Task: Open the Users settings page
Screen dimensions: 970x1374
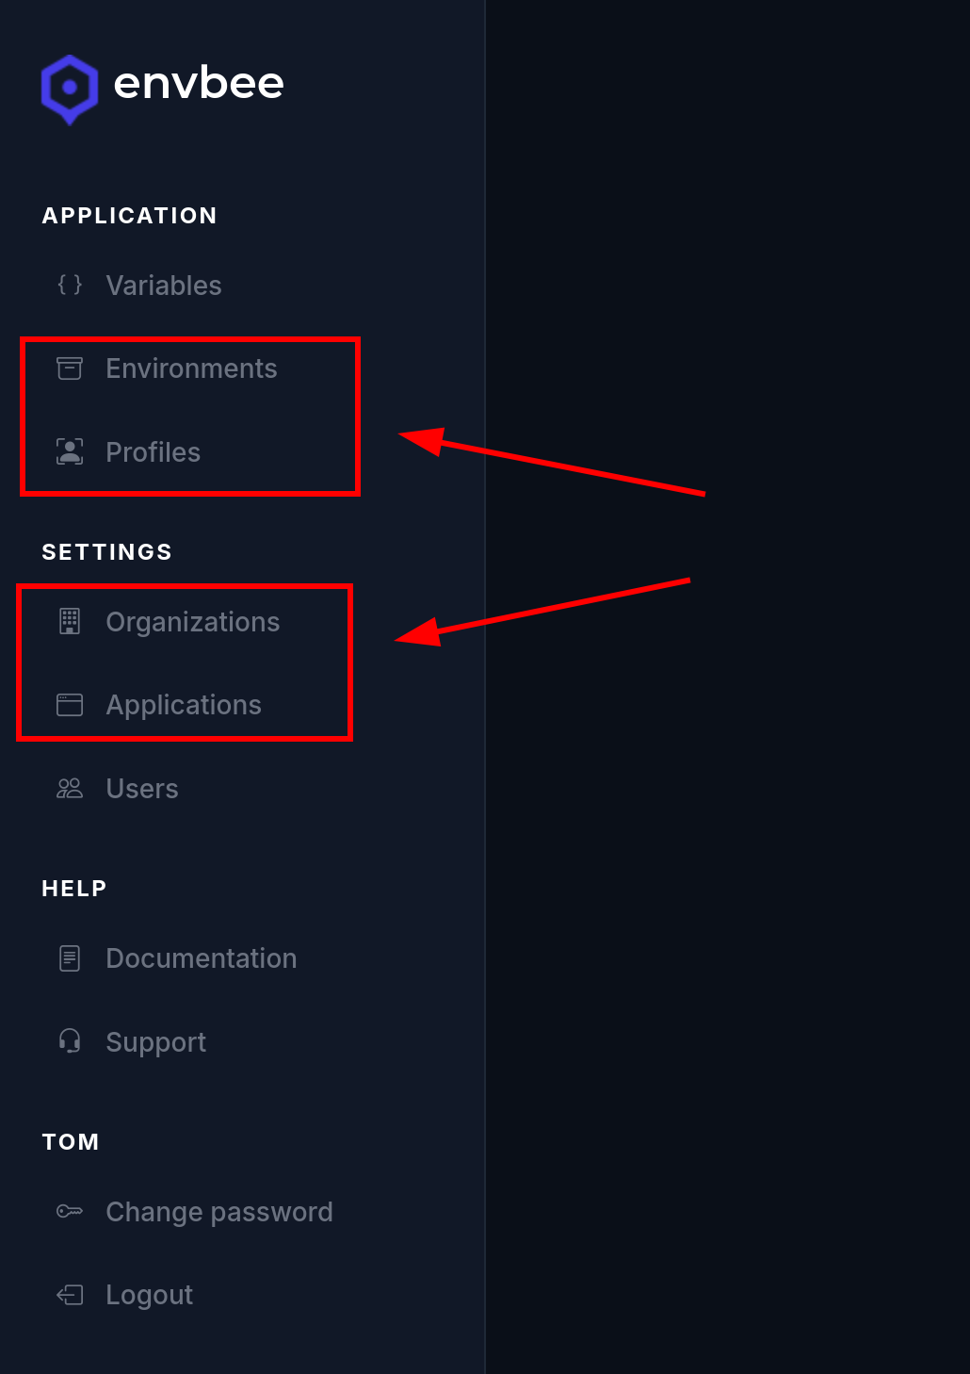Action: pos(142,789)
